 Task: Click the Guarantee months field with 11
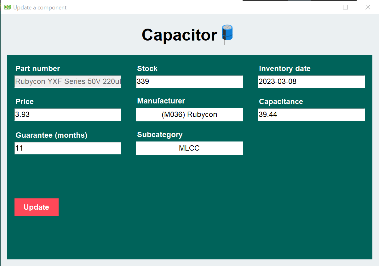[x=68, y=148]
